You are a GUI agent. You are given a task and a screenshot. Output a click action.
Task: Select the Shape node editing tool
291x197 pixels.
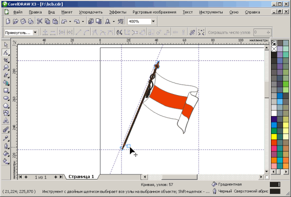(6, 52)
